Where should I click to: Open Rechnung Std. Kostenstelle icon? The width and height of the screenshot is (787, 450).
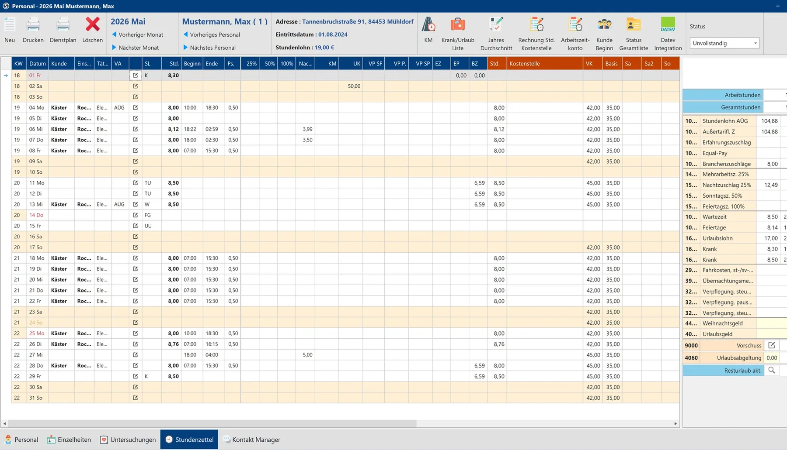point(536,24)
